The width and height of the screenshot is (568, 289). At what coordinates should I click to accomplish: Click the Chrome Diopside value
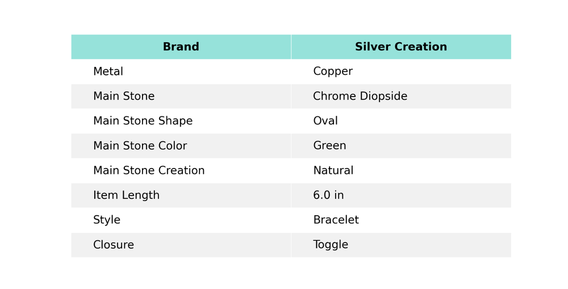coord(360,97)
